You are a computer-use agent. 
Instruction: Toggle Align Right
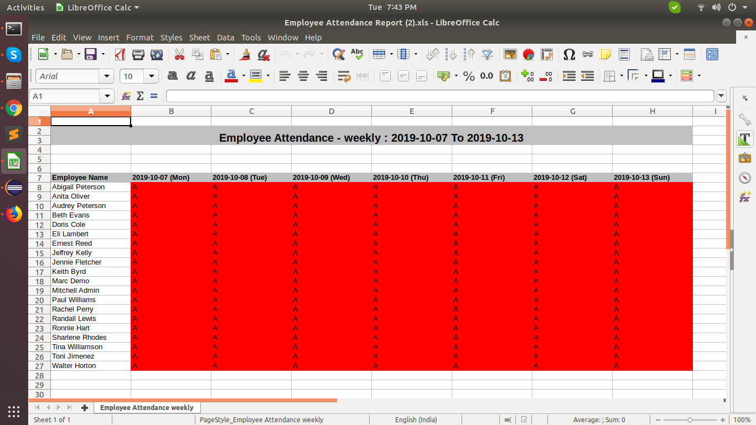tap(321, 76)
